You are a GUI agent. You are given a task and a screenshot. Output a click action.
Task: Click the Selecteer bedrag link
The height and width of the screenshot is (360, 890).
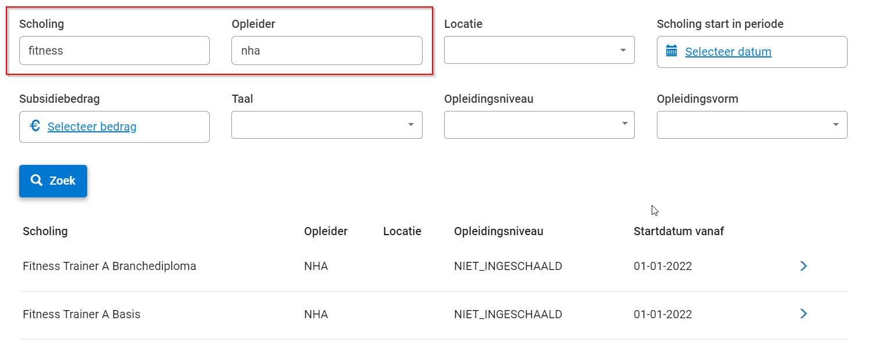pos(92,127)
